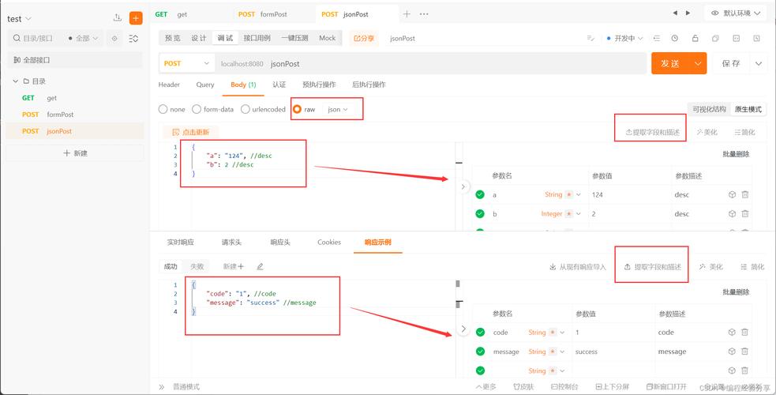Click the 保存 save button
The width and height of the screenshot is (776, 395).
point(731,63)
